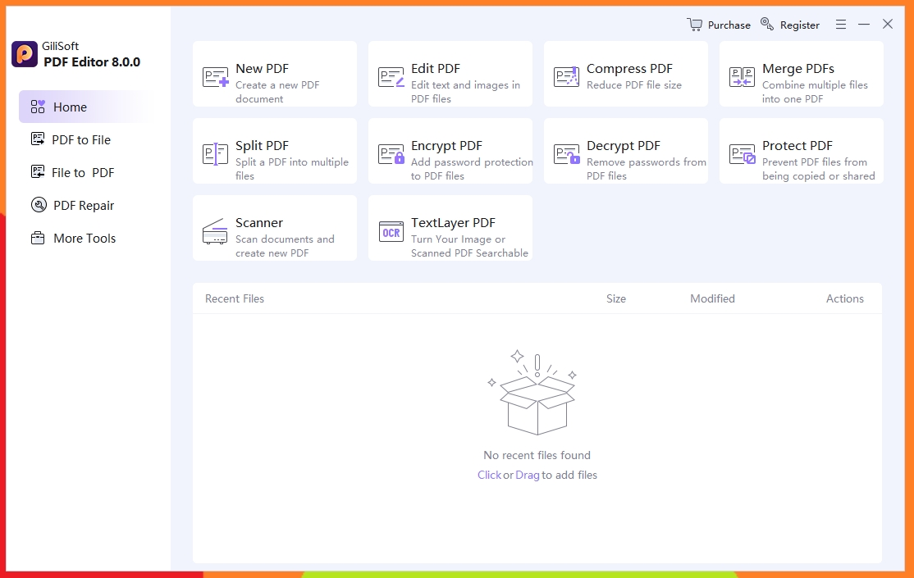
Task: Open Compress PDF card title
Action: [629, 69]
